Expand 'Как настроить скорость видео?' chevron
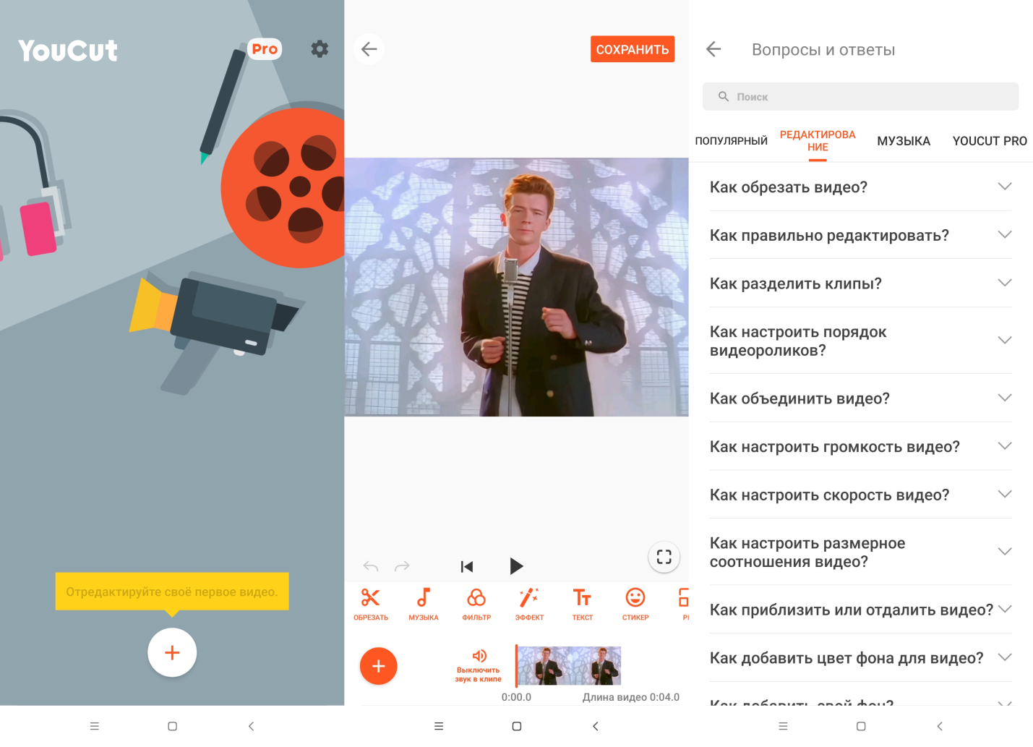1033x747 pixels. 1005,494
